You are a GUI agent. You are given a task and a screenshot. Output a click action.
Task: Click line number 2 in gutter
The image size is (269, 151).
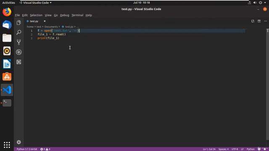[32, 34]
